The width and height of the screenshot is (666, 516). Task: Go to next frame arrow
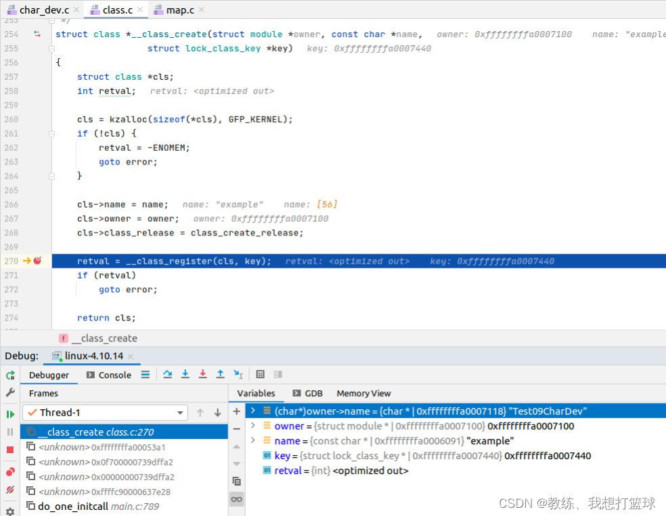217,413
